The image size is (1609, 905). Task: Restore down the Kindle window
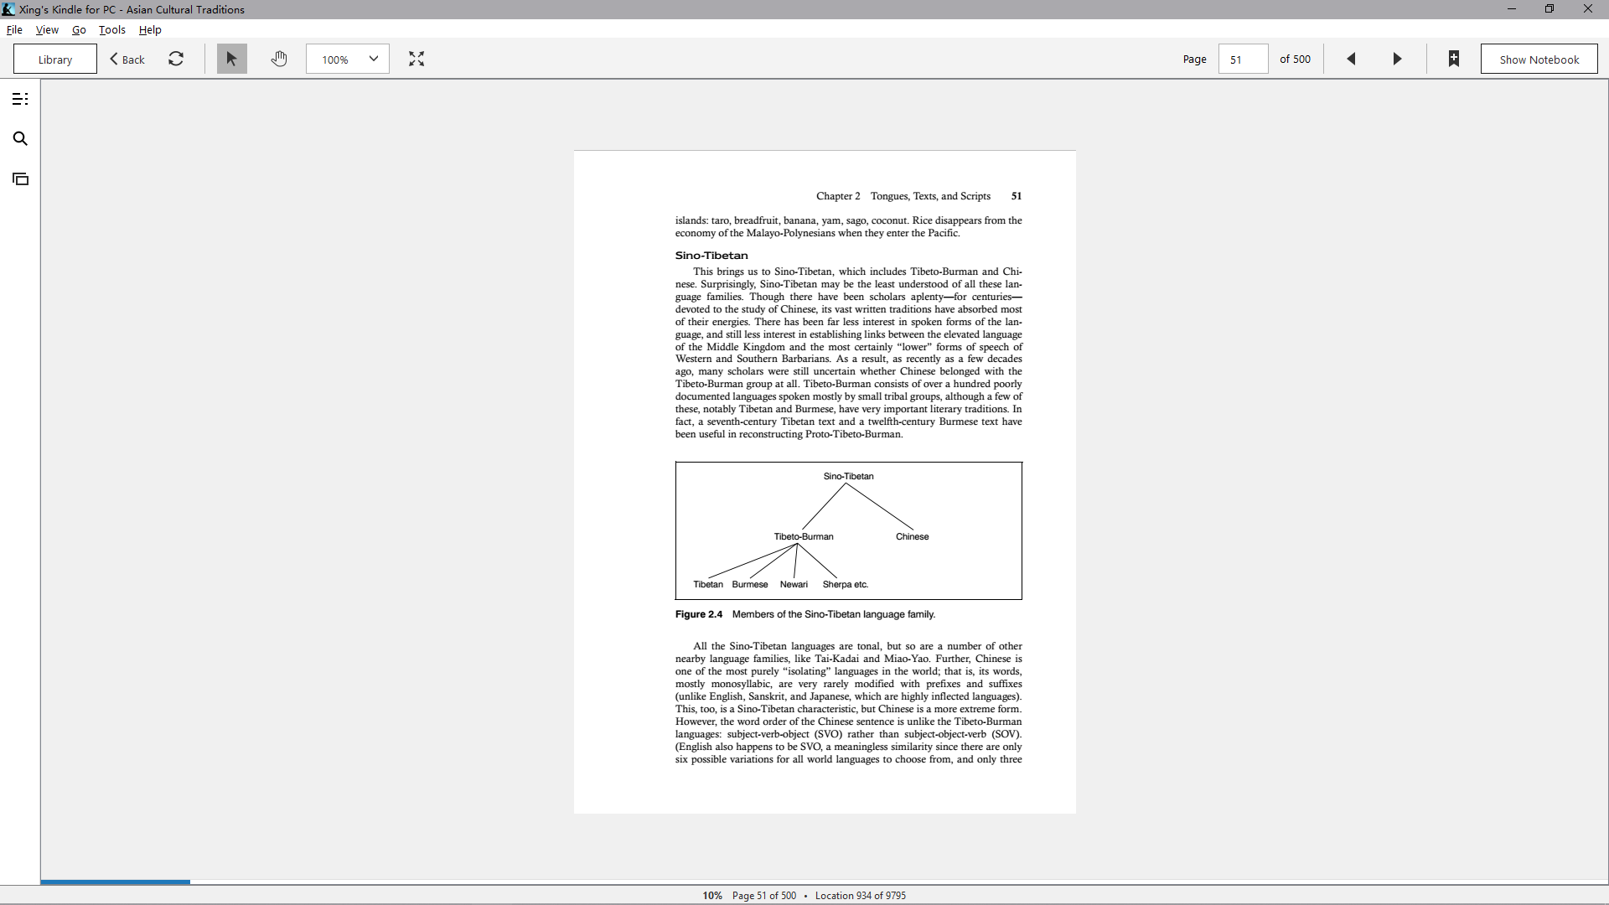(x=1550, y=9)
